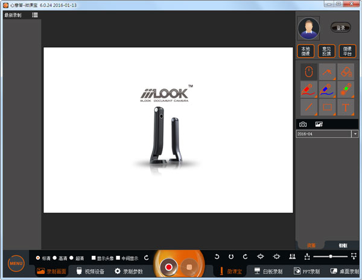Open text tool options corner triangle
362x280 pixels.
pos(352,114)
